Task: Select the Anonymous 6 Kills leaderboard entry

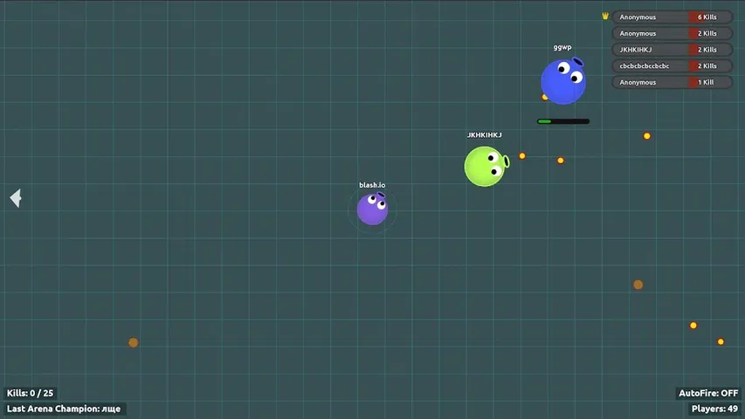Action: 671,17
